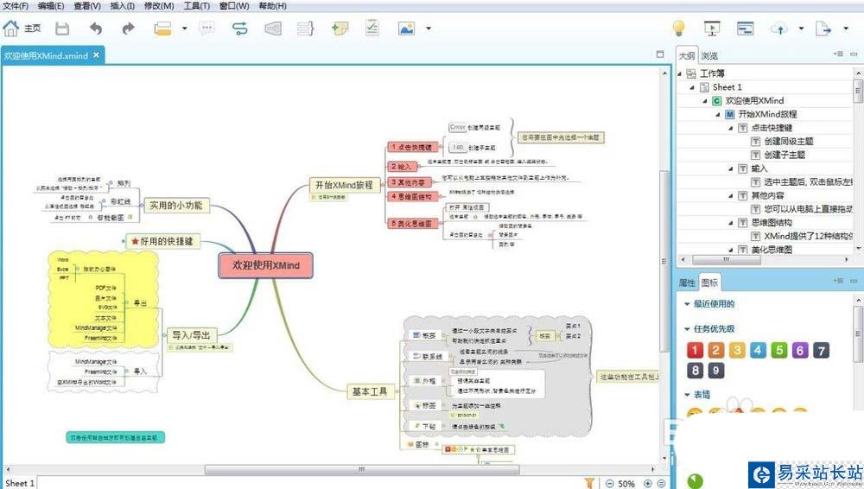The image size is (864, 489).
Task: Open the 文件(F) menu
Action: coord(16,5)
